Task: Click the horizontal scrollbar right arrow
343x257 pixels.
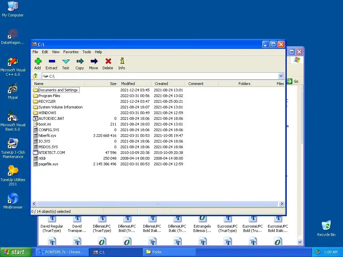Action: [x=282, y=204]
